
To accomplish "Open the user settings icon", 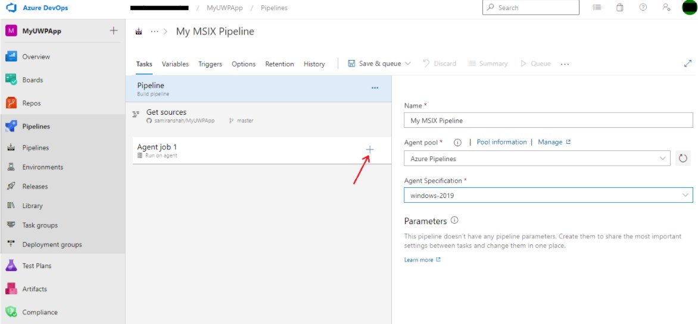I will tap(666, 8).
